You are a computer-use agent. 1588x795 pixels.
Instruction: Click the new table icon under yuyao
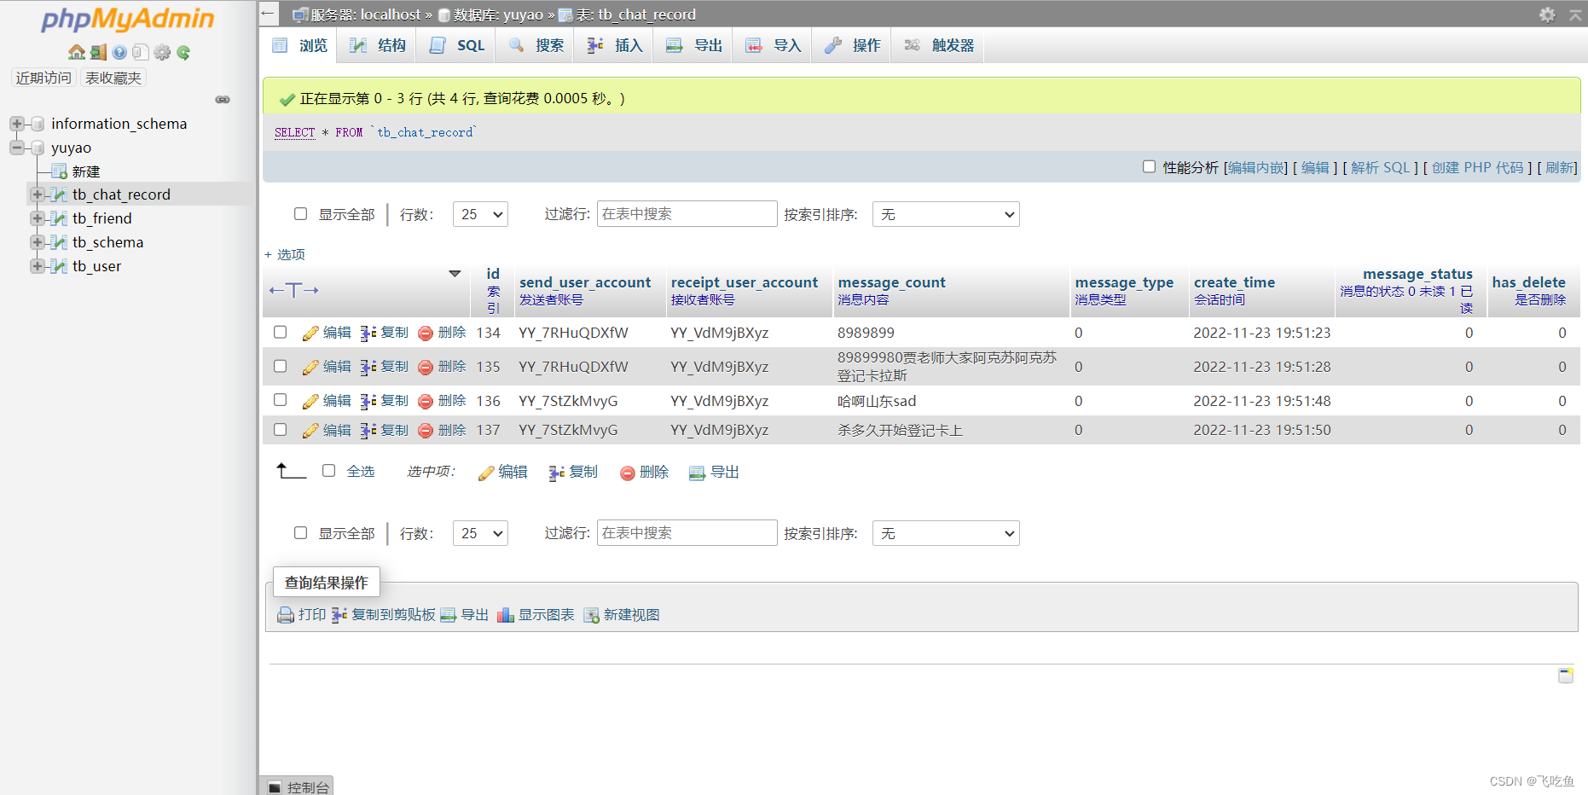click(x=59, y=171)
